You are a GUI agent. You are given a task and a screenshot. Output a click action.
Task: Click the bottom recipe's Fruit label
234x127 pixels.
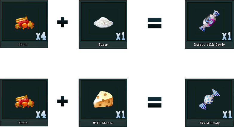[23, 123]
